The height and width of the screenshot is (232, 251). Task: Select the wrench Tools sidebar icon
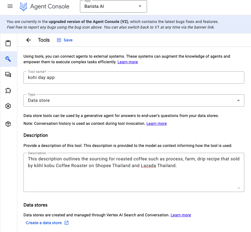click(x=8, y=59)
